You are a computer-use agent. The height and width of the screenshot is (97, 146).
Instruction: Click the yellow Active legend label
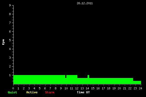pyautogui.click(x=32, y=92)
